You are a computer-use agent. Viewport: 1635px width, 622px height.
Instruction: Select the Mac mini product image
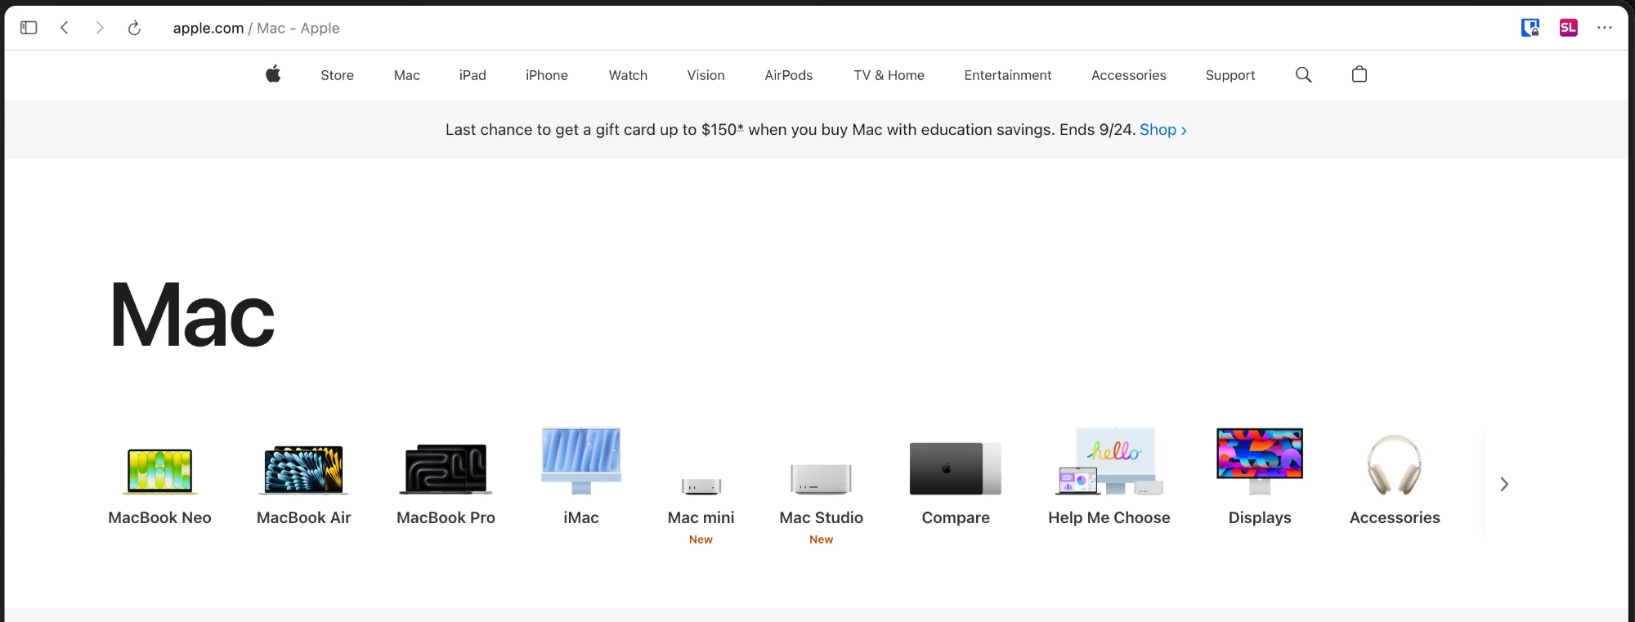[701, 487]
